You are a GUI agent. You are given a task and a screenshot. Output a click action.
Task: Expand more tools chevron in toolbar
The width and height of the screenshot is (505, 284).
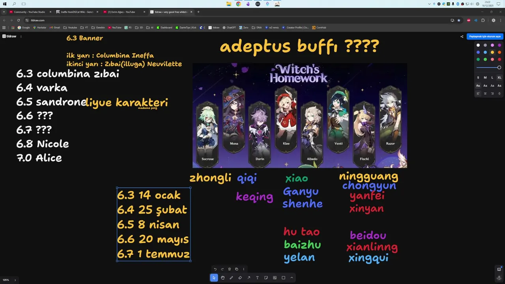pos(292,278)
